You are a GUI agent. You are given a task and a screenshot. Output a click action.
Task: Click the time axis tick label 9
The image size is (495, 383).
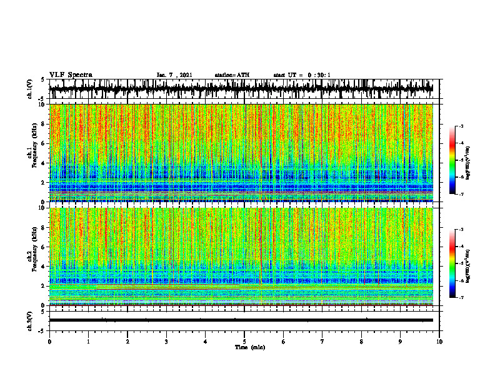(400, 342)
